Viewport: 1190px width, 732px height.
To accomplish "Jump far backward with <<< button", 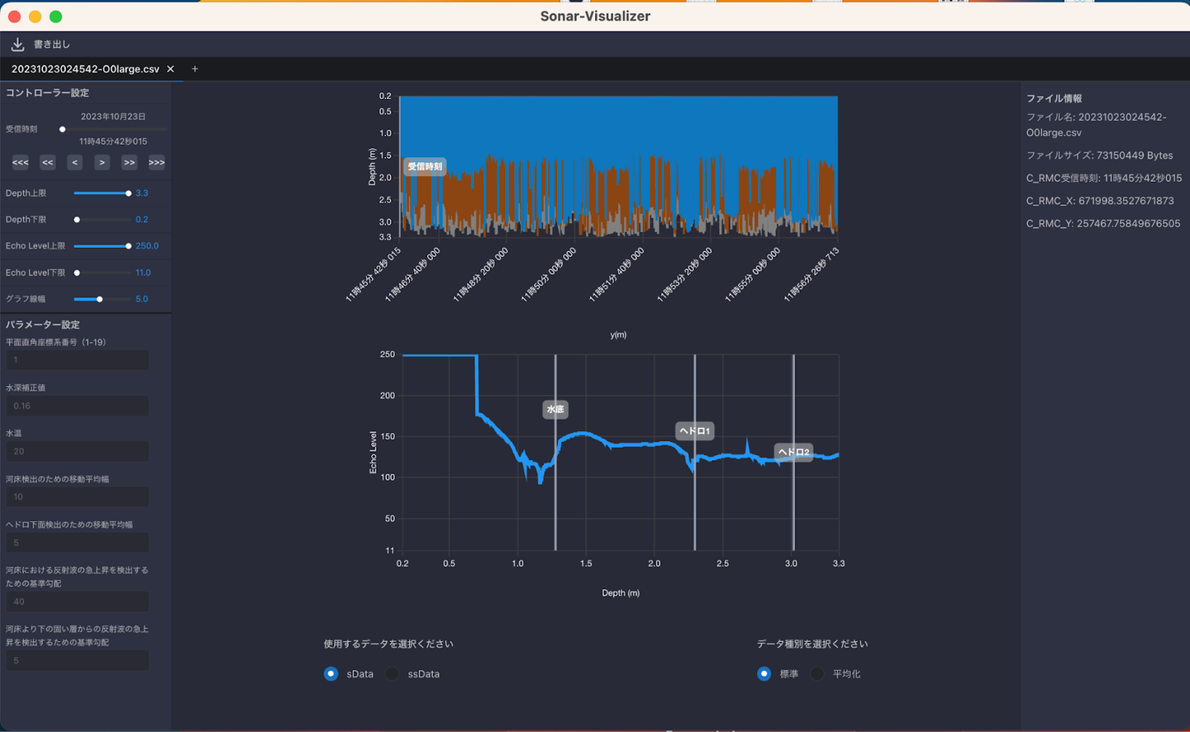I will click(21, 163).
